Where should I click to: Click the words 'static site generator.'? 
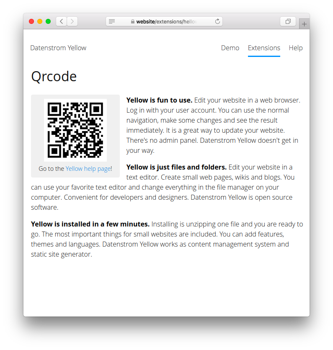[x=62, y=254]
